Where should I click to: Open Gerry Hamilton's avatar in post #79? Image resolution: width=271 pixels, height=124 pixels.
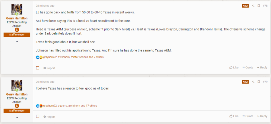point(17,85)
